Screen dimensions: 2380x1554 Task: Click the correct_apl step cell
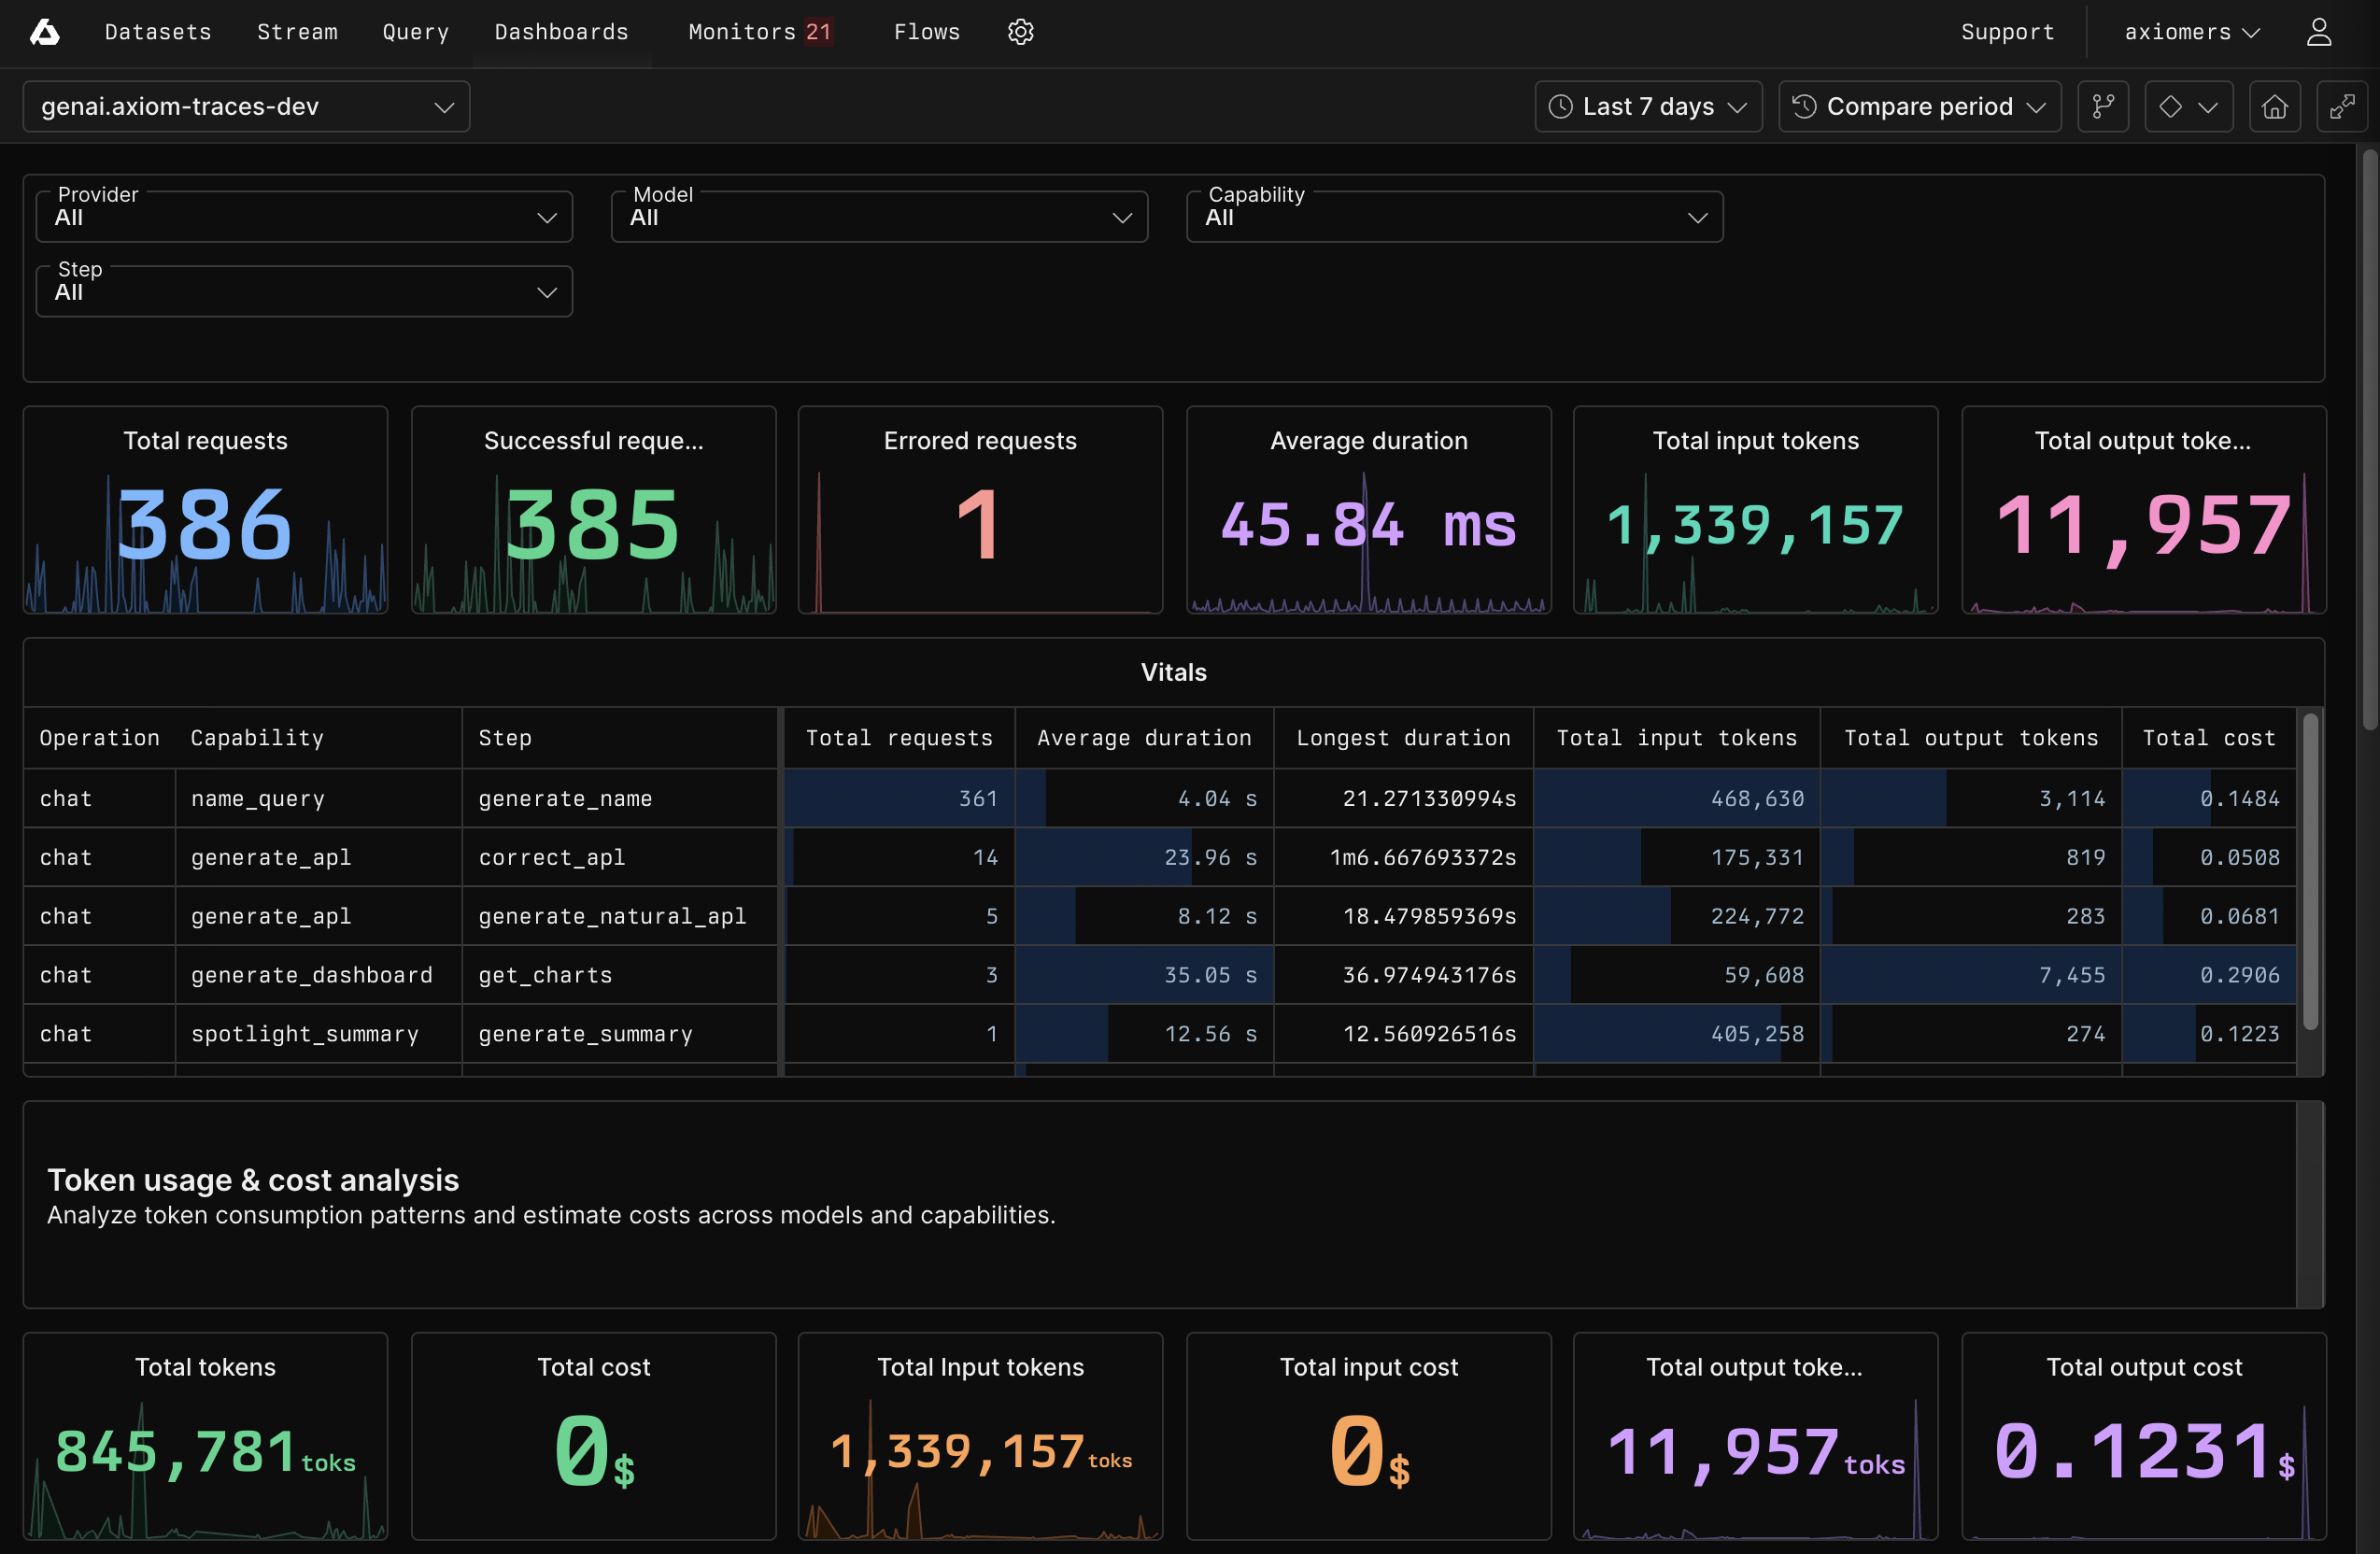click(x=620, y=857)
